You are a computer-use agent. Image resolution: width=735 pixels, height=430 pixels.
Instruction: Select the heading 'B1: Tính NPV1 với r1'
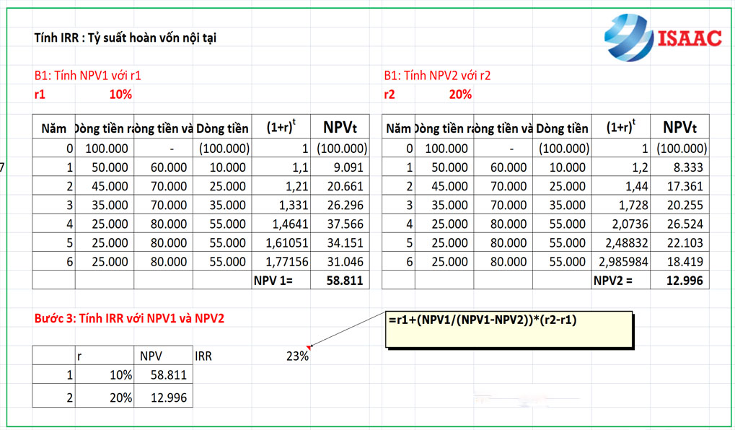(x=88, y=76)
